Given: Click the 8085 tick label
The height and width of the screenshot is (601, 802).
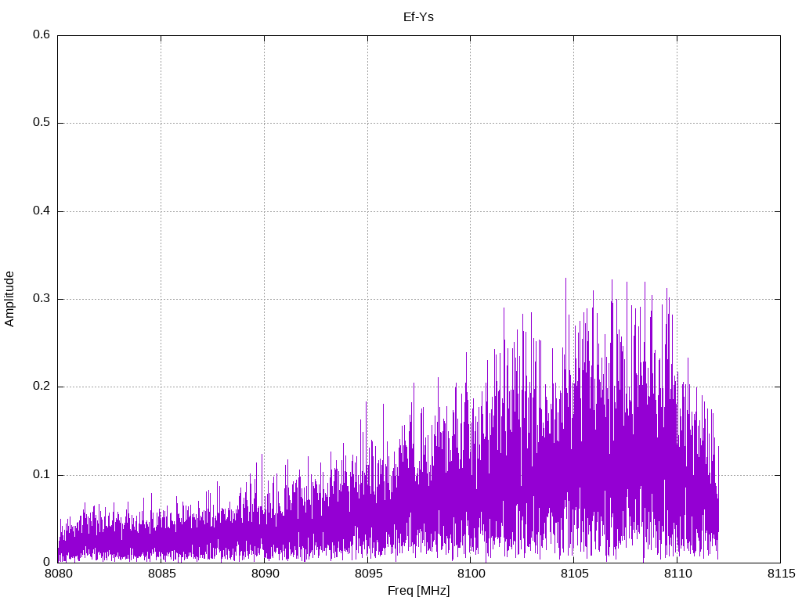Looking at the screenshot, I should pyautogui.click(x=161, y=574).
